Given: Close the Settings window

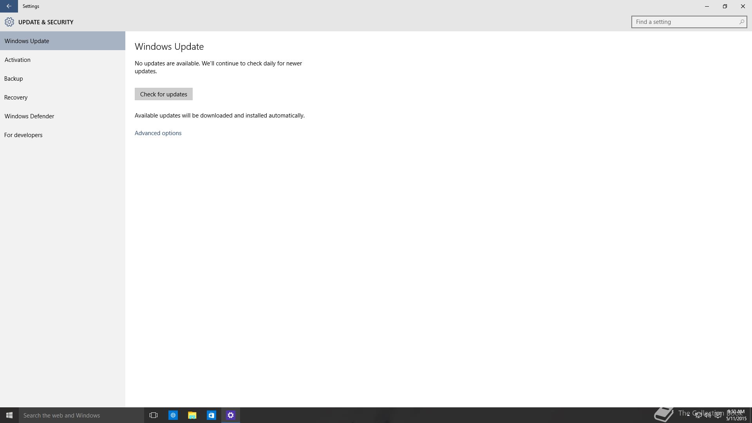Looking at the screenshot, I should (x=743, y=6).
